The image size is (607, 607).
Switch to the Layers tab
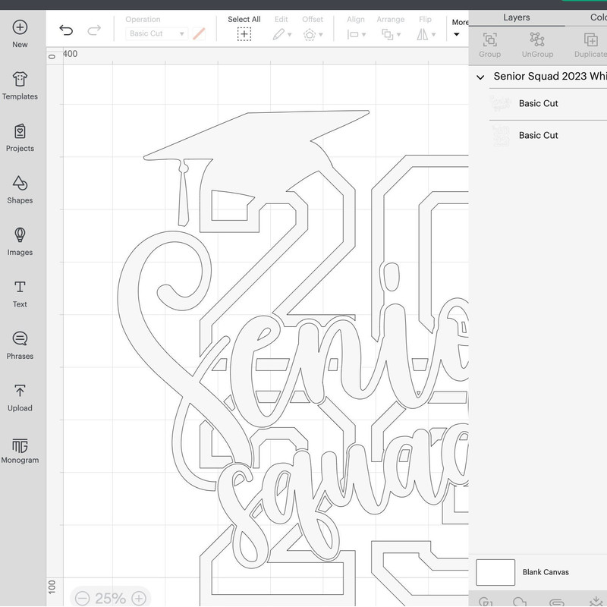pyautogui.click(x=516, y=17)
